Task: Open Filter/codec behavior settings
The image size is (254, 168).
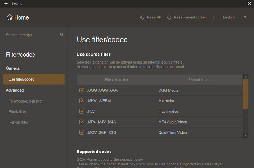Action: (25, 101)
